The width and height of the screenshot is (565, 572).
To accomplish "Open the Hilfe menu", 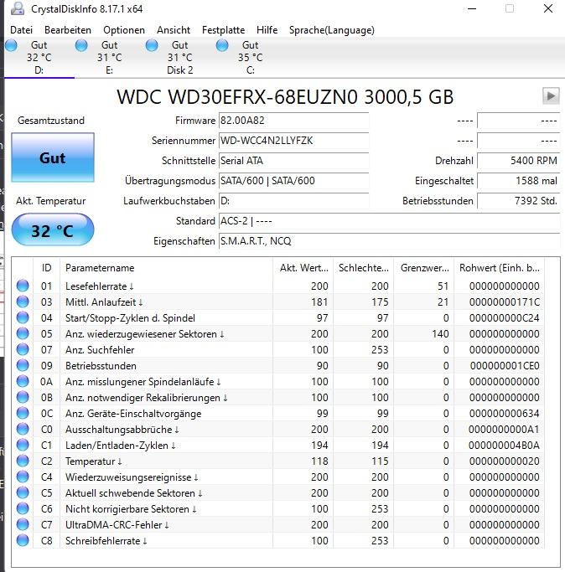I will pos(267,30).
